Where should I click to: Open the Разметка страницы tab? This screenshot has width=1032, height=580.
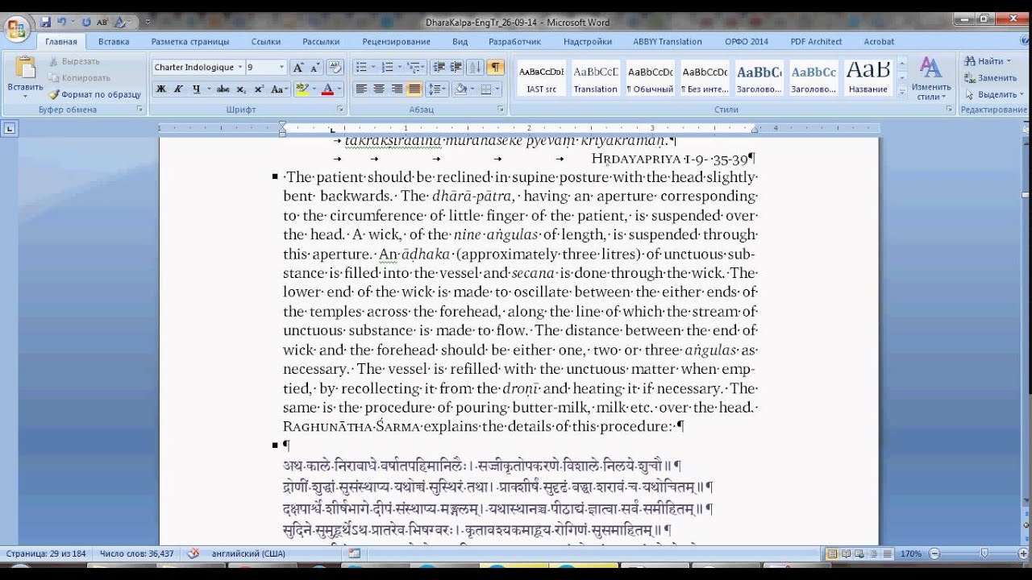click(190, 41)
